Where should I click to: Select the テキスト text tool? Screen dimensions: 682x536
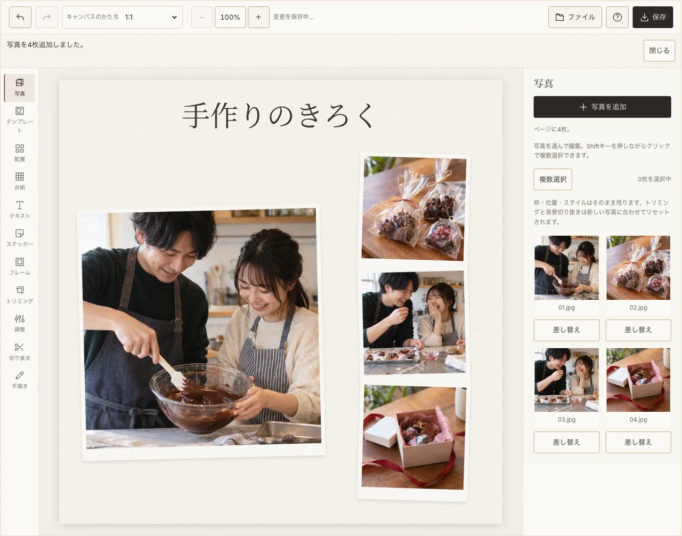20,210
